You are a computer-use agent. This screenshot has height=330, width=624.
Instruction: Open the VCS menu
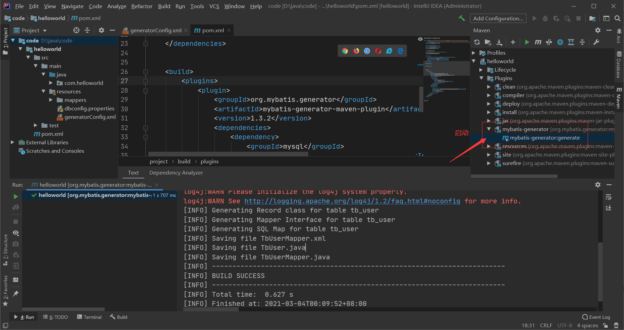click(x=214, y=6)
